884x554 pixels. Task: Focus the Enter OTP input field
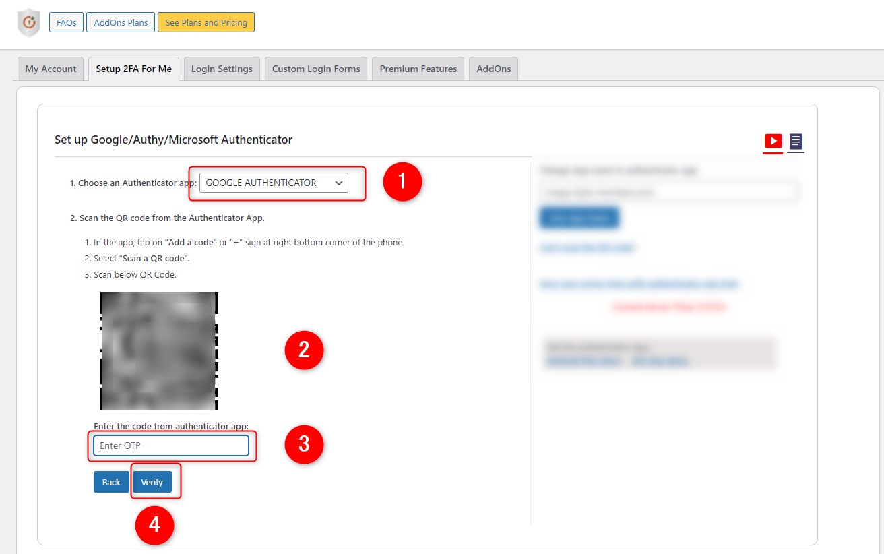coord(171,445)
